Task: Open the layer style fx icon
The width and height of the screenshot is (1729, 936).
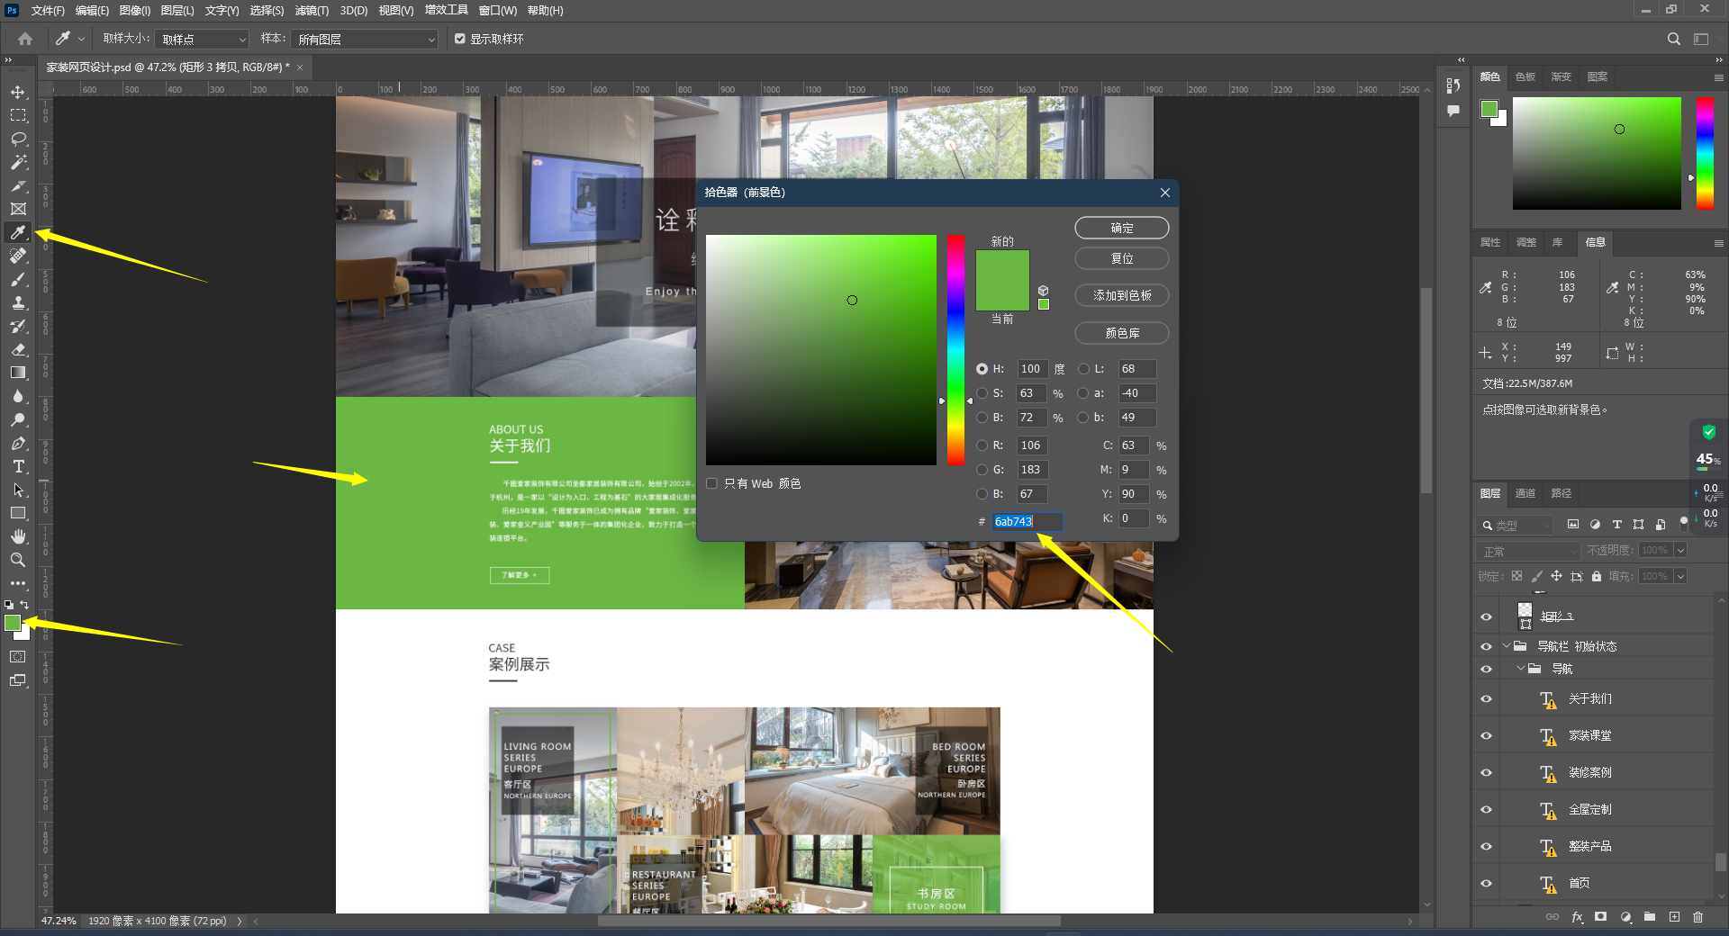Action: click(1577, 917)
